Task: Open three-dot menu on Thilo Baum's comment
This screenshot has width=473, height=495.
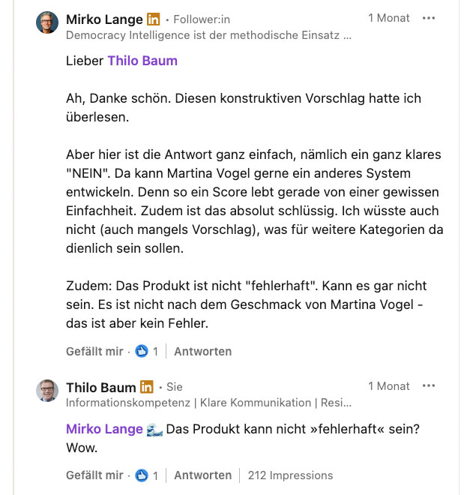Action: 429,386
